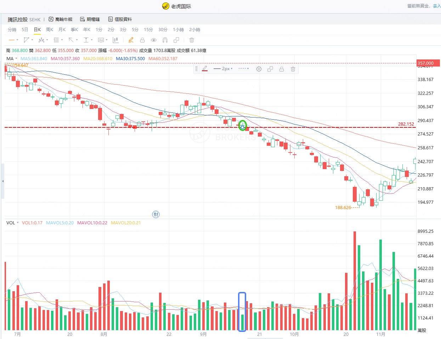Click the MAVOL10:0.22 legend

coord(92,223)
